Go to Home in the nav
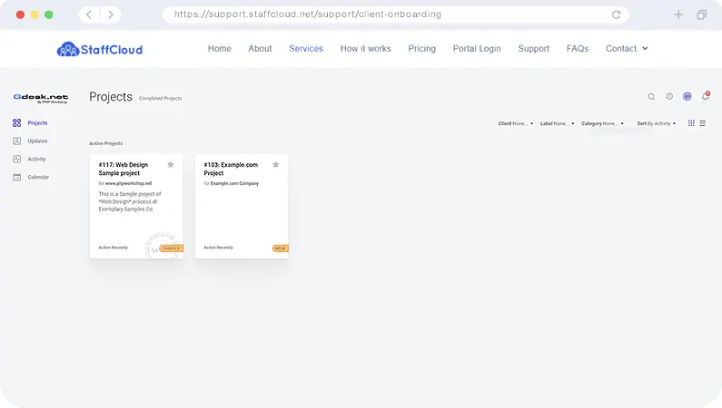Screen dimensions: 722x408 (219, 49)
